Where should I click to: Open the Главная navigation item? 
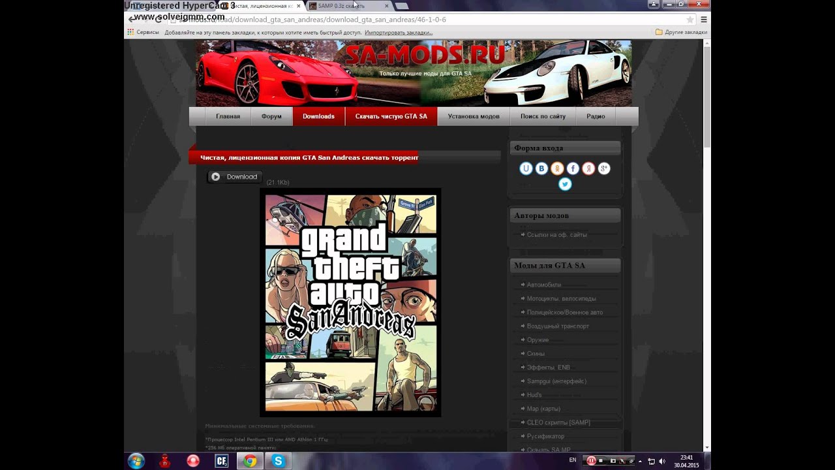[228, 116]
